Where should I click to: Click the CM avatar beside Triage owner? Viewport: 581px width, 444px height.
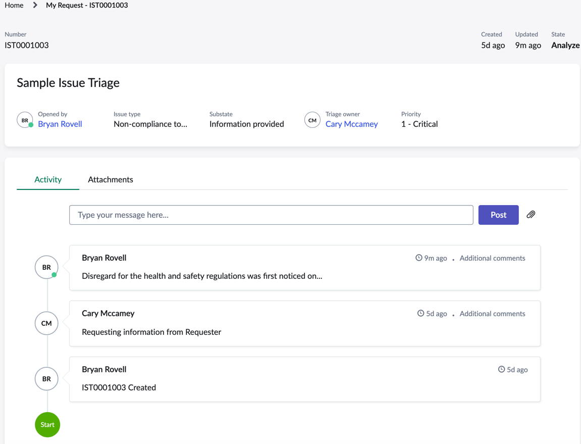tap(312, 120)
